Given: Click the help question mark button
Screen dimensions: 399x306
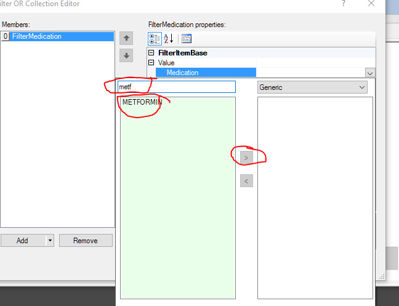Looking at the screenshot, I should coord(343,4).
